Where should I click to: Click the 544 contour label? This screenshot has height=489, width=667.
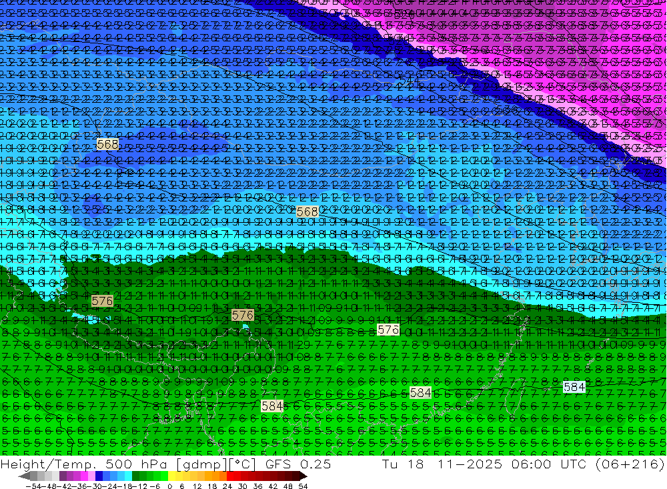point(410,80)
